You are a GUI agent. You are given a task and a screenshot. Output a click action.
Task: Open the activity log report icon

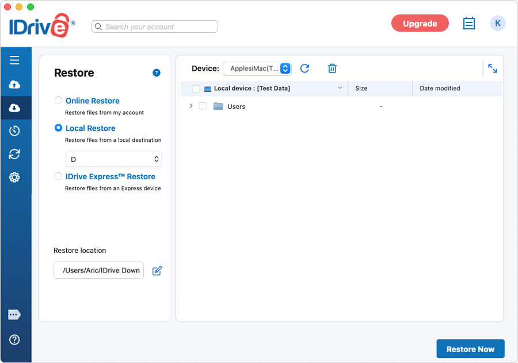coord(469,23)
